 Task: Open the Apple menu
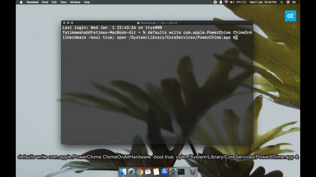pyautogui.click(x=21, y=2)
